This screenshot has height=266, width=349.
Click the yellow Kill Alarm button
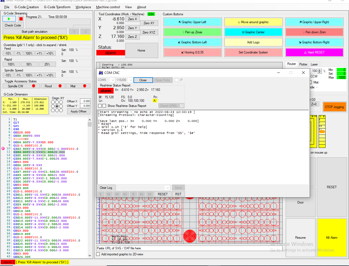click(x=332, y=238)
